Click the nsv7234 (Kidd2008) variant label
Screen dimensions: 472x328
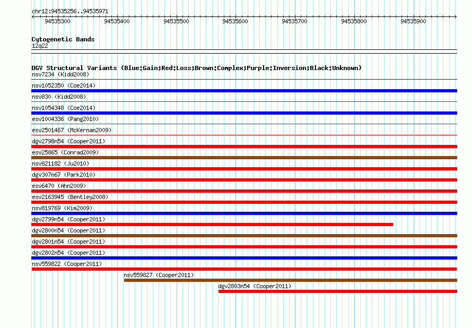pyautogui.click(x=60, y=74)
